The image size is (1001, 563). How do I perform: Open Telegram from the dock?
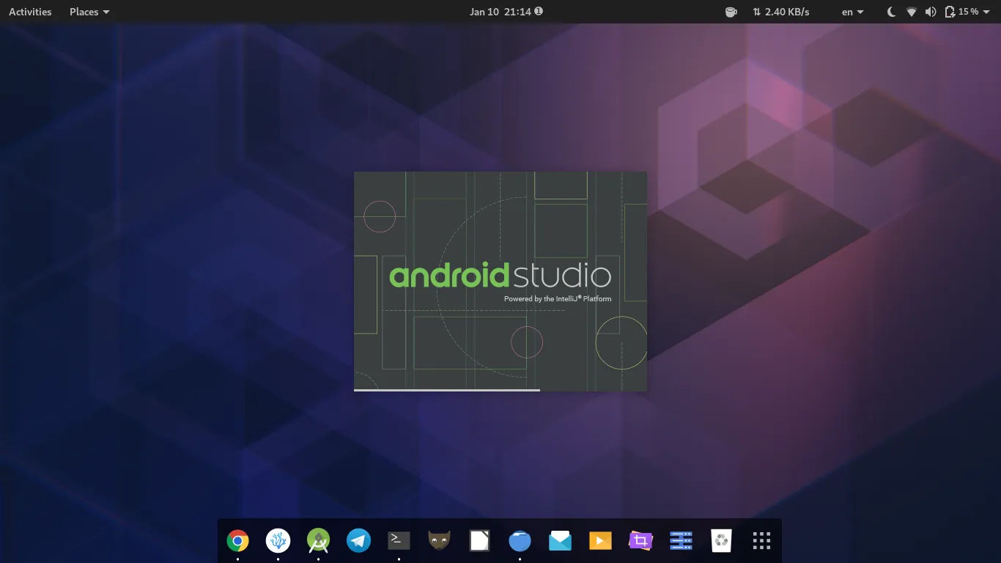(358, 541)
